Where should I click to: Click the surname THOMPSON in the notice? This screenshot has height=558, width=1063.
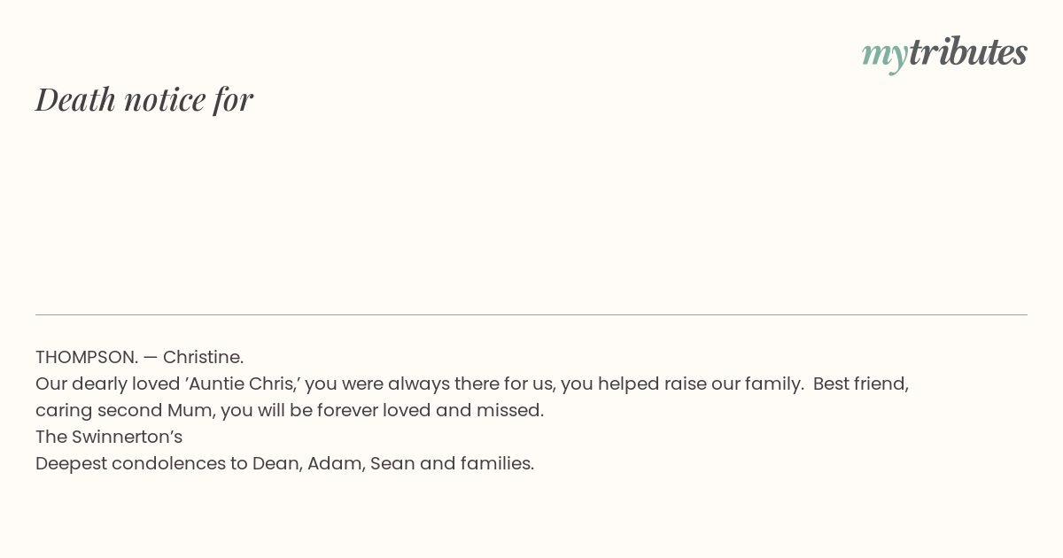pos(87,357)
